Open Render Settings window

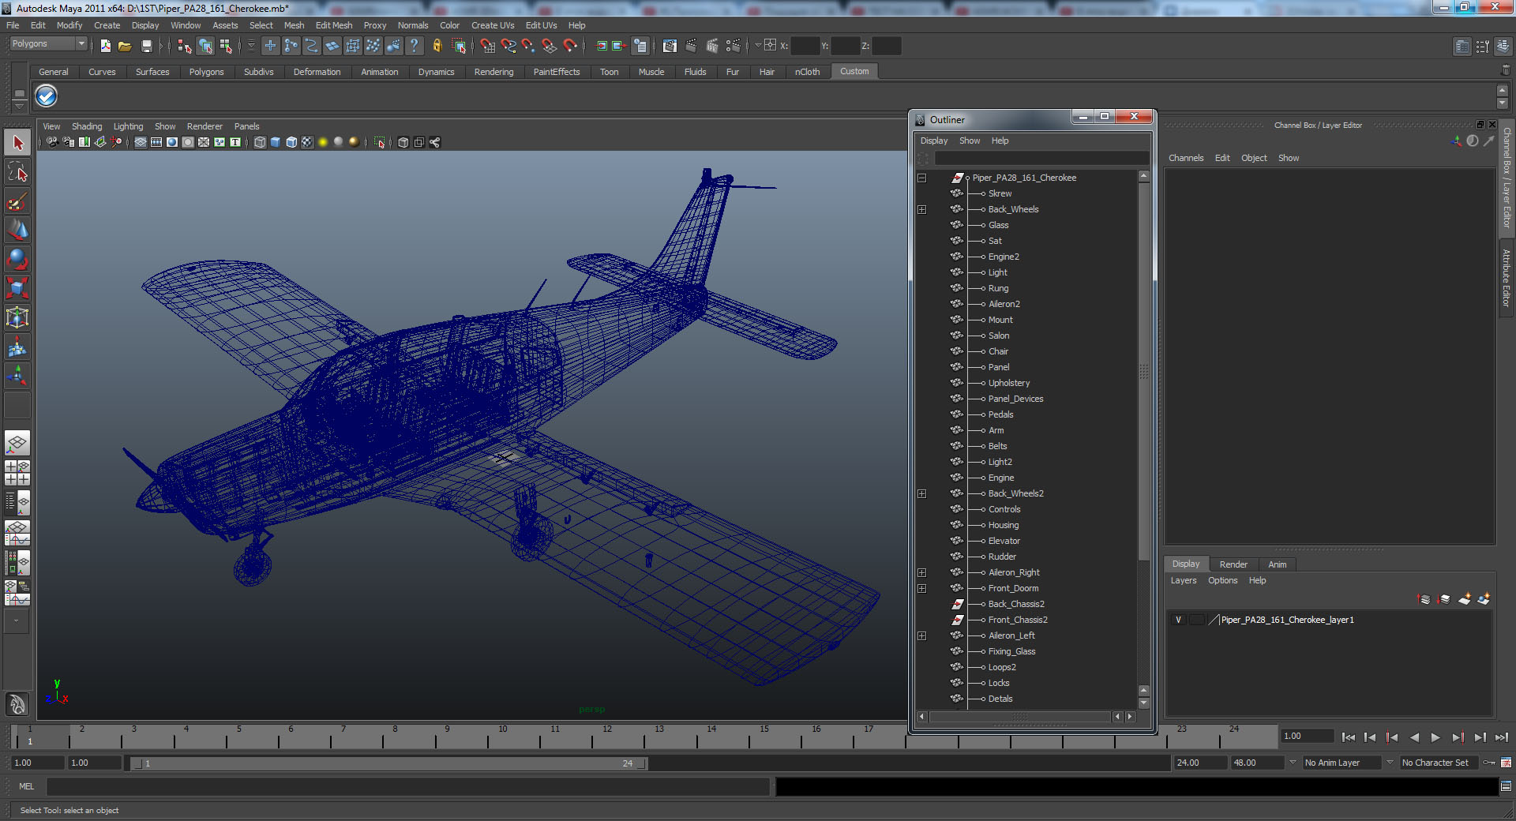(x=734, y=46)
